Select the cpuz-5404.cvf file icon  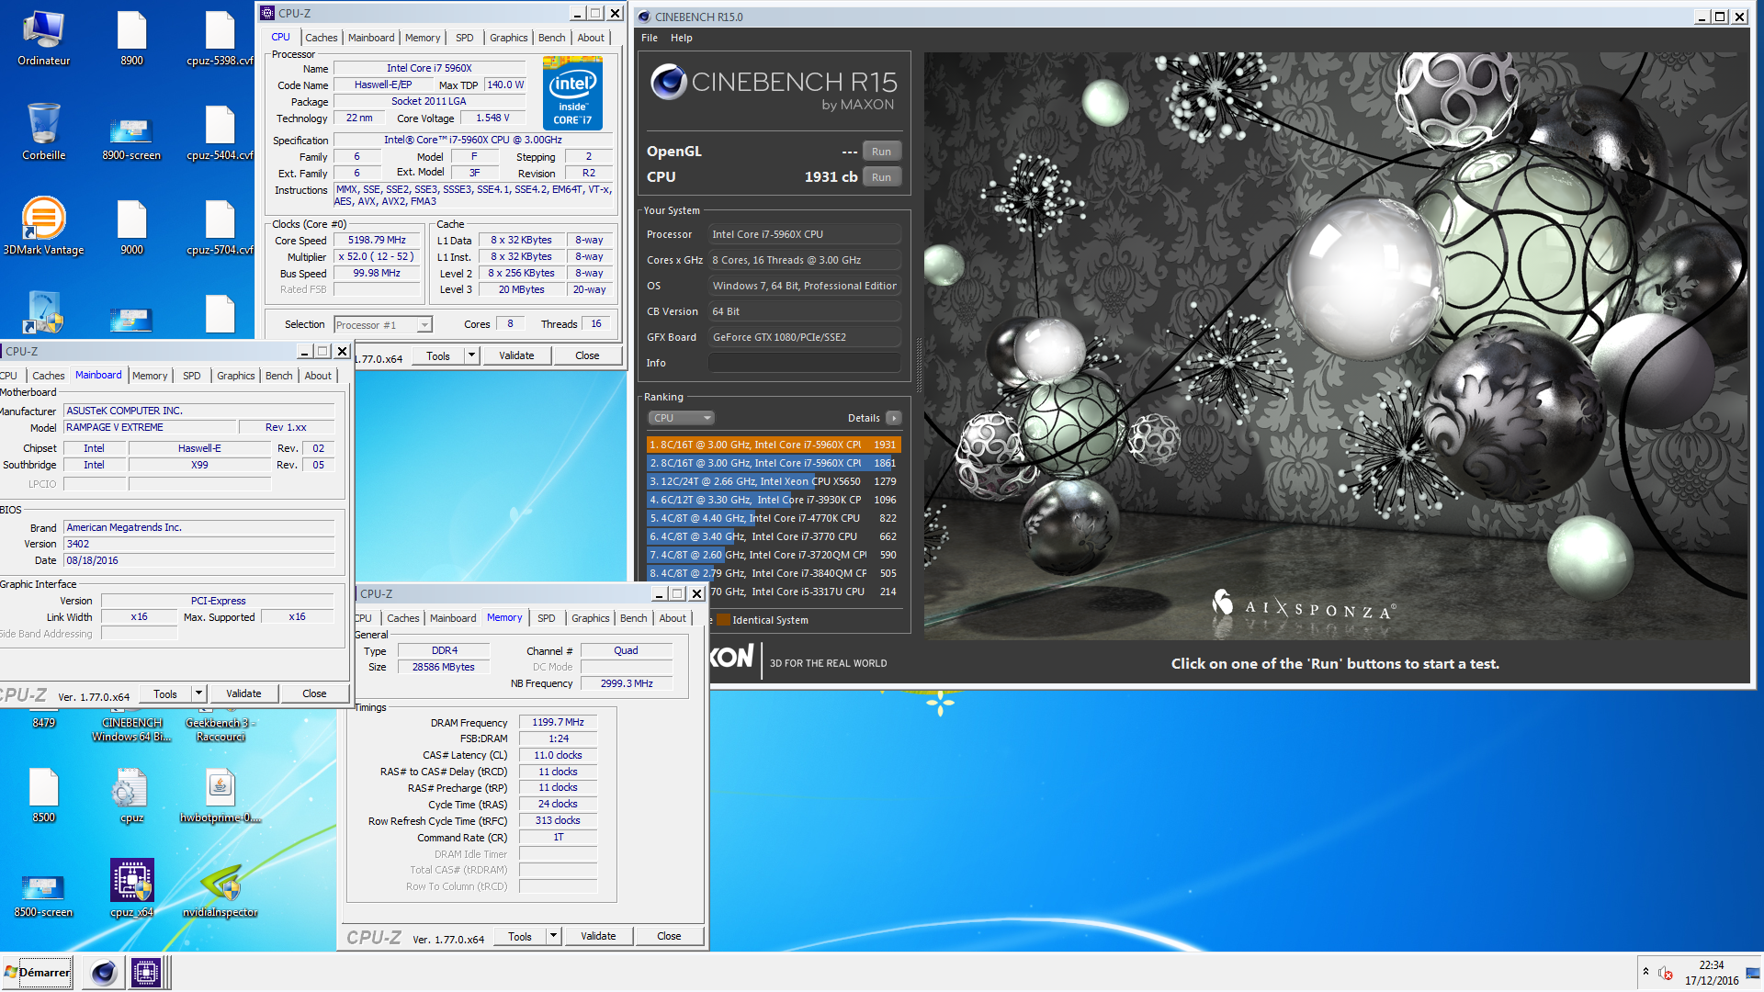click(220, 133)
